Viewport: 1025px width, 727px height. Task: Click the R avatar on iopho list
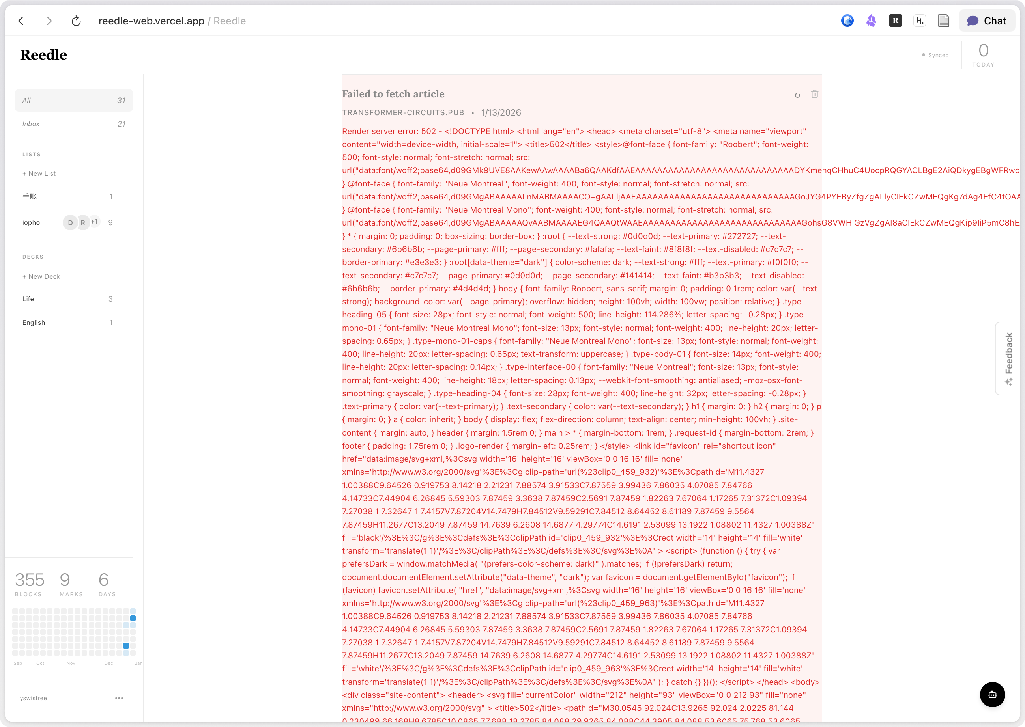tap(83, 222)
